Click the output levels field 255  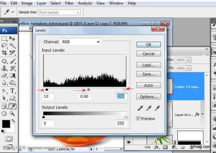coord(121,123)
